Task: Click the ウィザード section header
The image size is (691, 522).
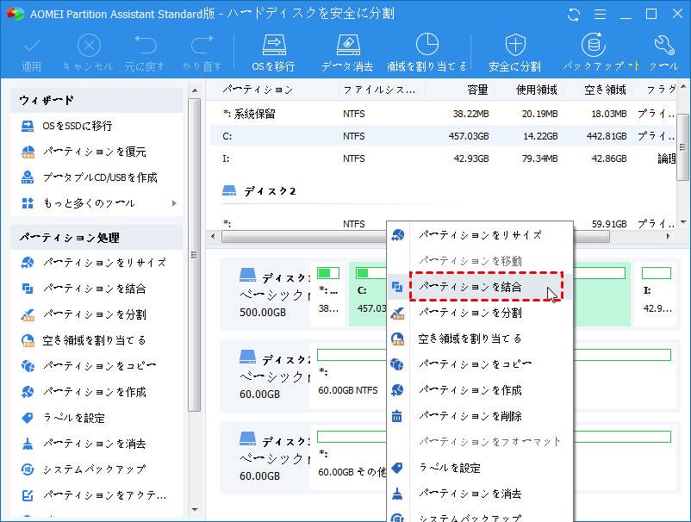Action: point(96,101)
